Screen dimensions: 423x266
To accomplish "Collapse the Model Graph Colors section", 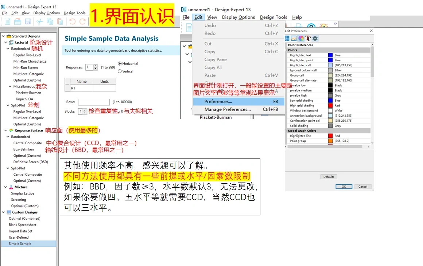I will [x=286, y=131].
